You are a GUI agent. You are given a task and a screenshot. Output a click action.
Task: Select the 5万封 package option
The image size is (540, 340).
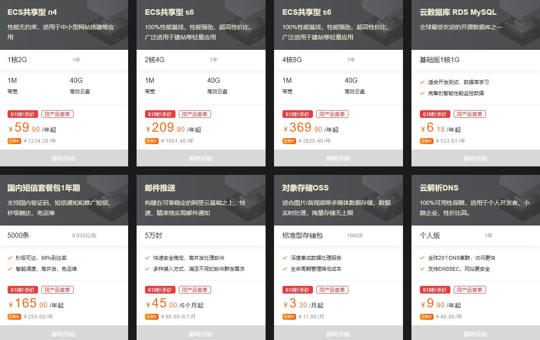[154, 236]
